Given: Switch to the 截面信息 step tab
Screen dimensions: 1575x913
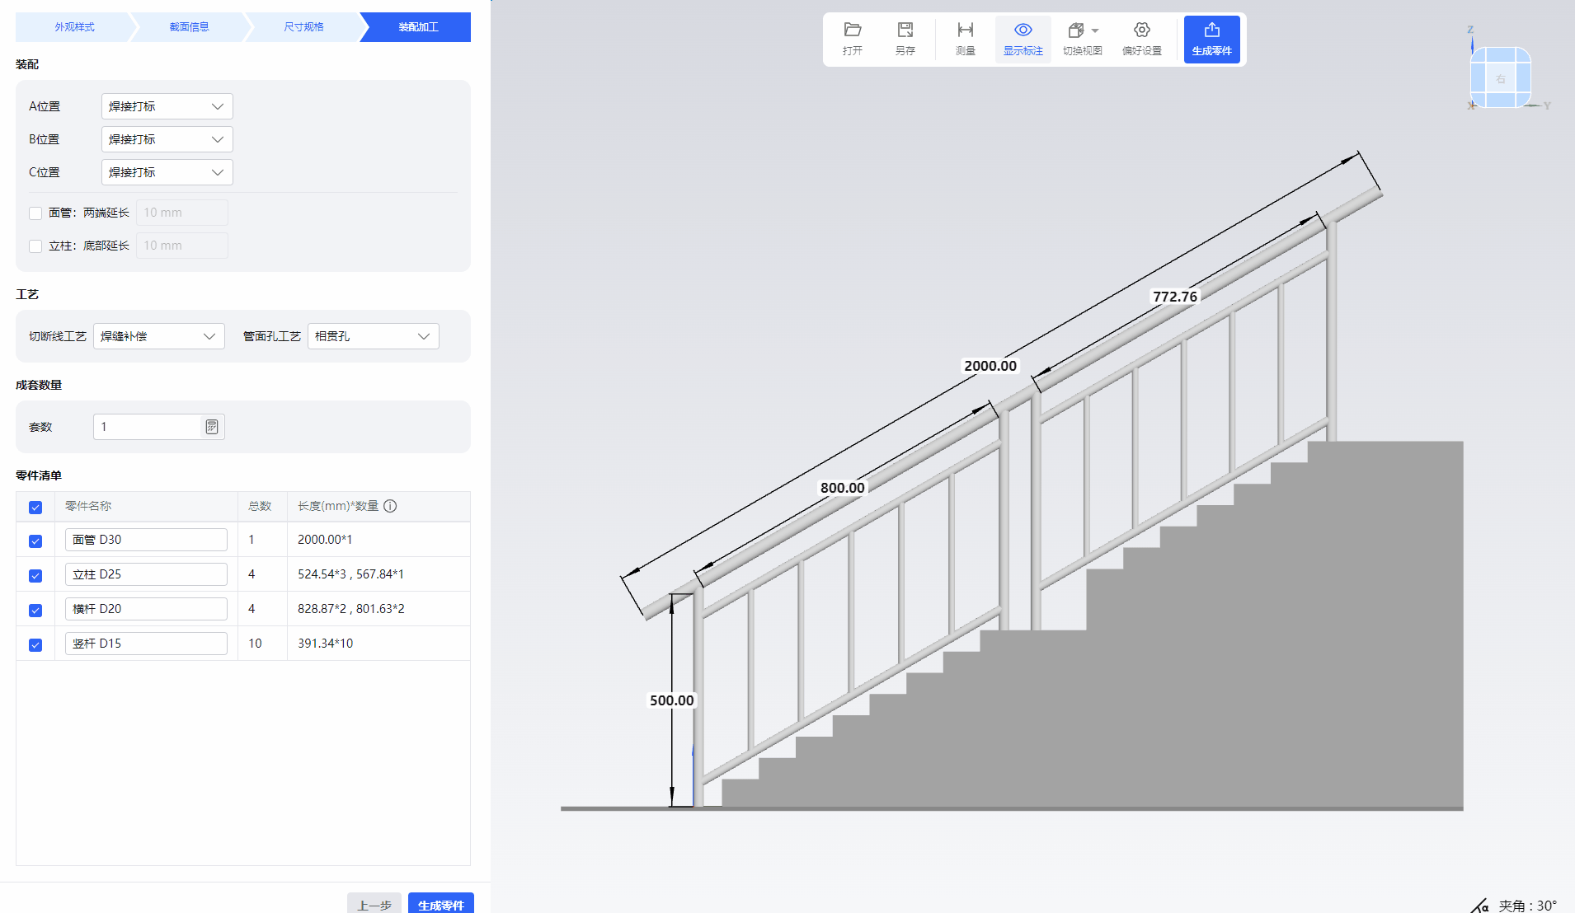Looking at the screenshot, I should pos(190,27).
